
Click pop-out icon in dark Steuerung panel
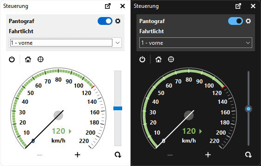(238, 6)
